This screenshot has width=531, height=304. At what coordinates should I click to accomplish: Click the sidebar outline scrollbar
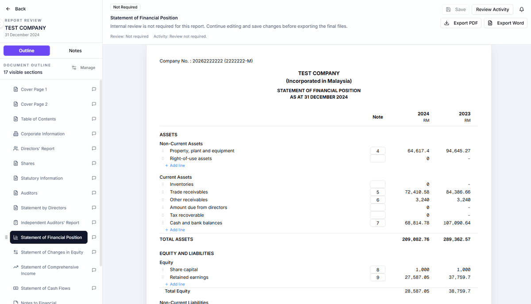pos(100,173)
